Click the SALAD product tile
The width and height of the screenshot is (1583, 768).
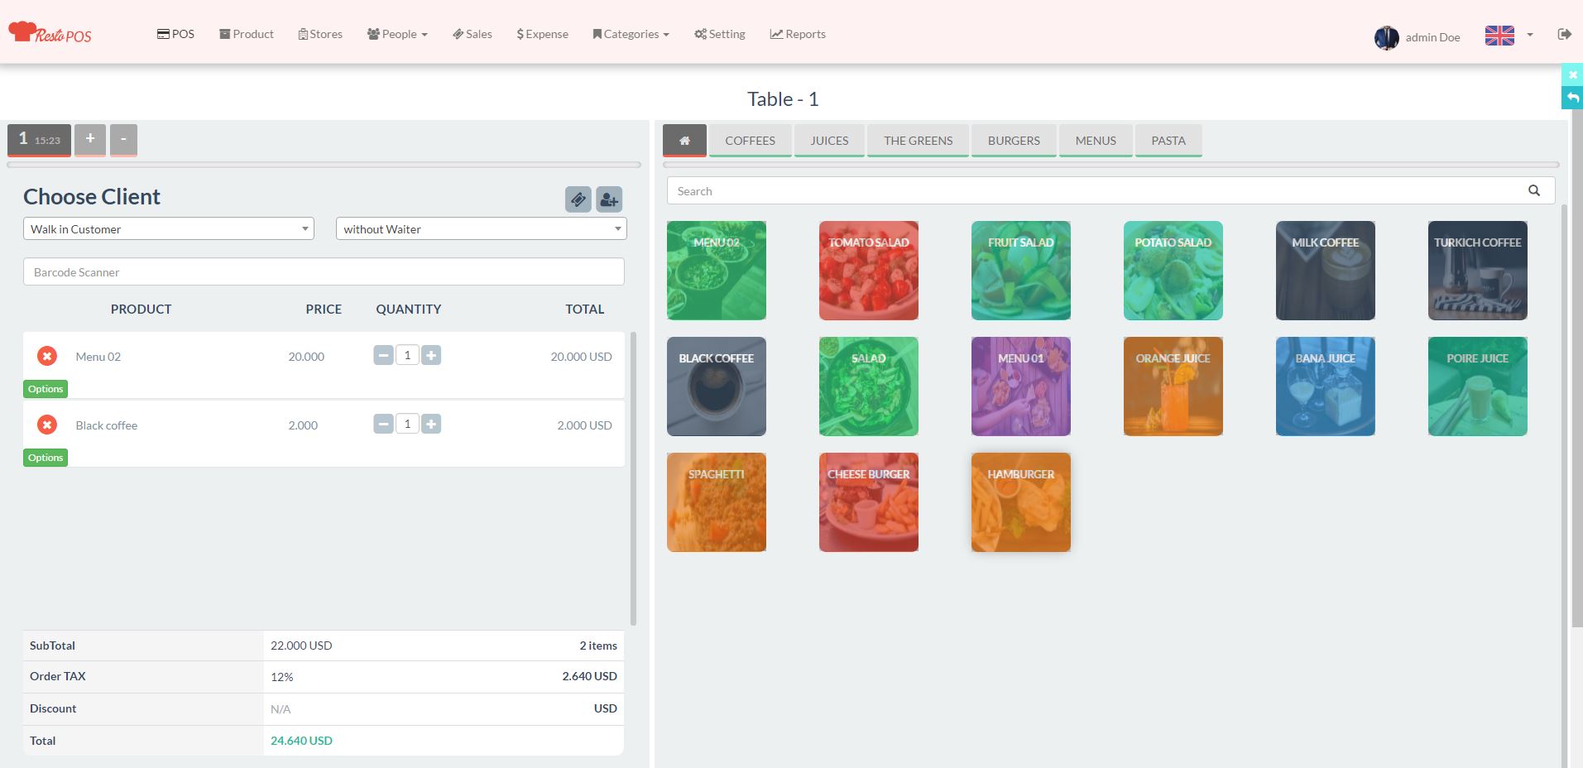pos(869,386)
